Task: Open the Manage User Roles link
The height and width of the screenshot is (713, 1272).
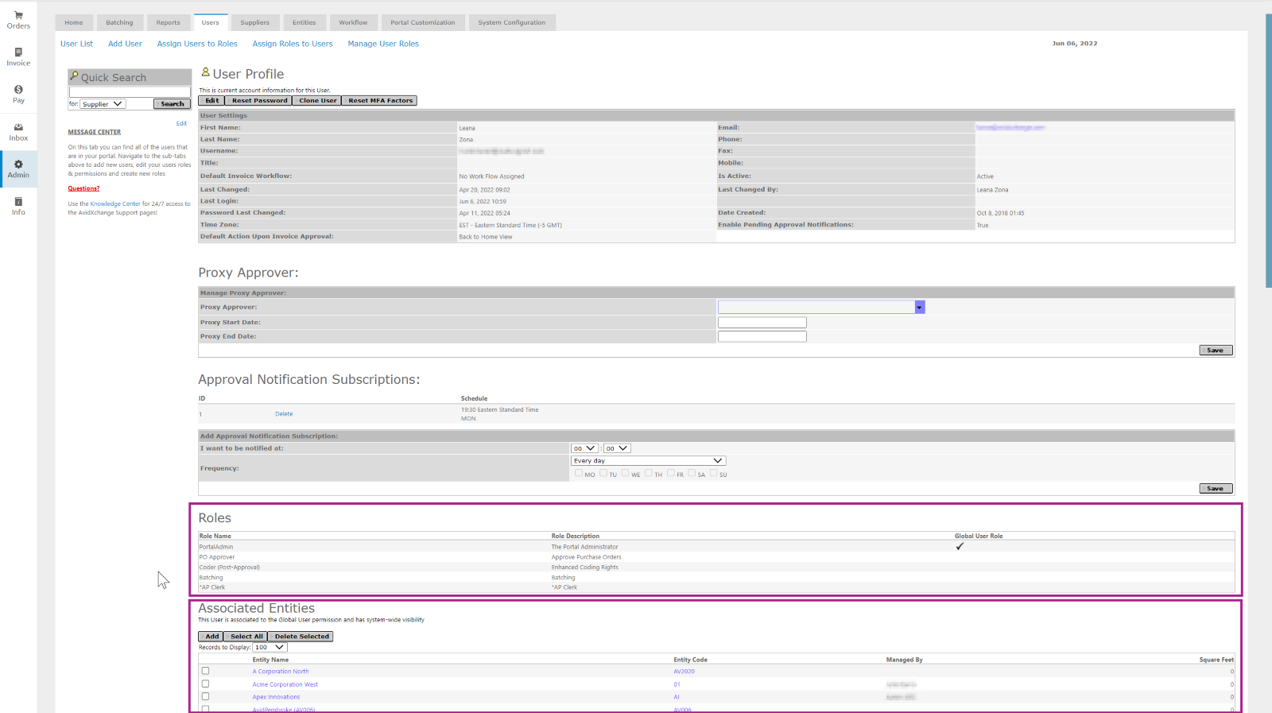Action: click(383, 44)
